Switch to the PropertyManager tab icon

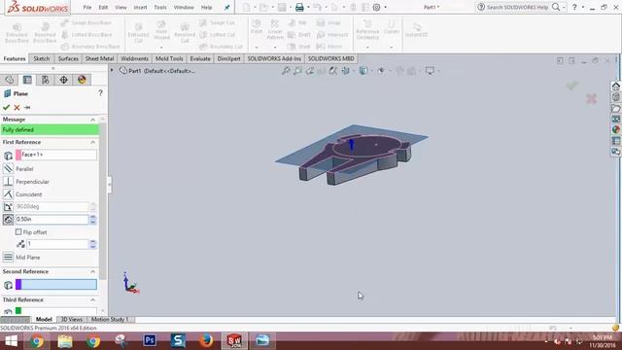(x=27, y=80)
